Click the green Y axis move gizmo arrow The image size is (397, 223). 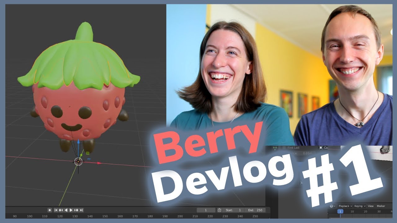(x=82, y=155)
